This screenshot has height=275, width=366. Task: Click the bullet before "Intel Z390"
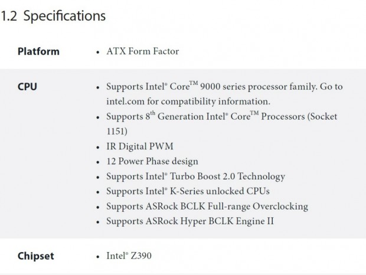pos(97,257)
